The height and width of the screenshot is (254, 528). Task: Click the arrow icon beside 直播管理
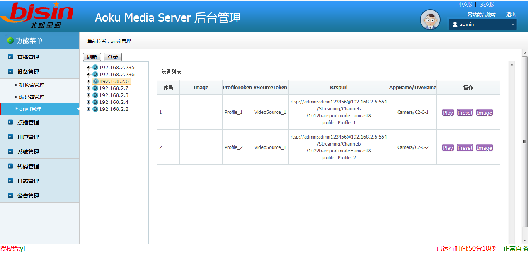click(10, 57)
